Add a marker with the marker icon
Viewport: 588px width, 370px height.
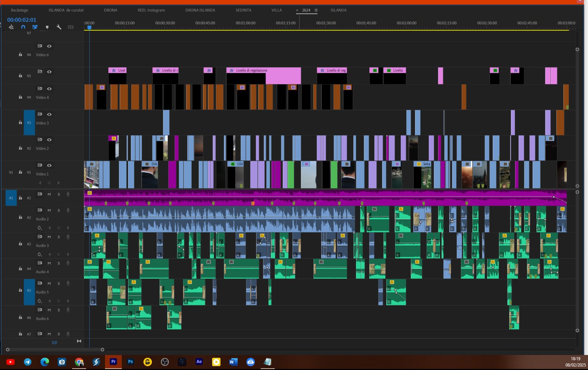(x=47, y=27)
